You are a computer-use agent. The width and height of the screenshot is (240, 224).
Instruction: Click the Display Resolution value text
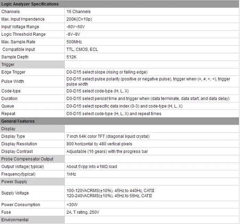[99, 144]
